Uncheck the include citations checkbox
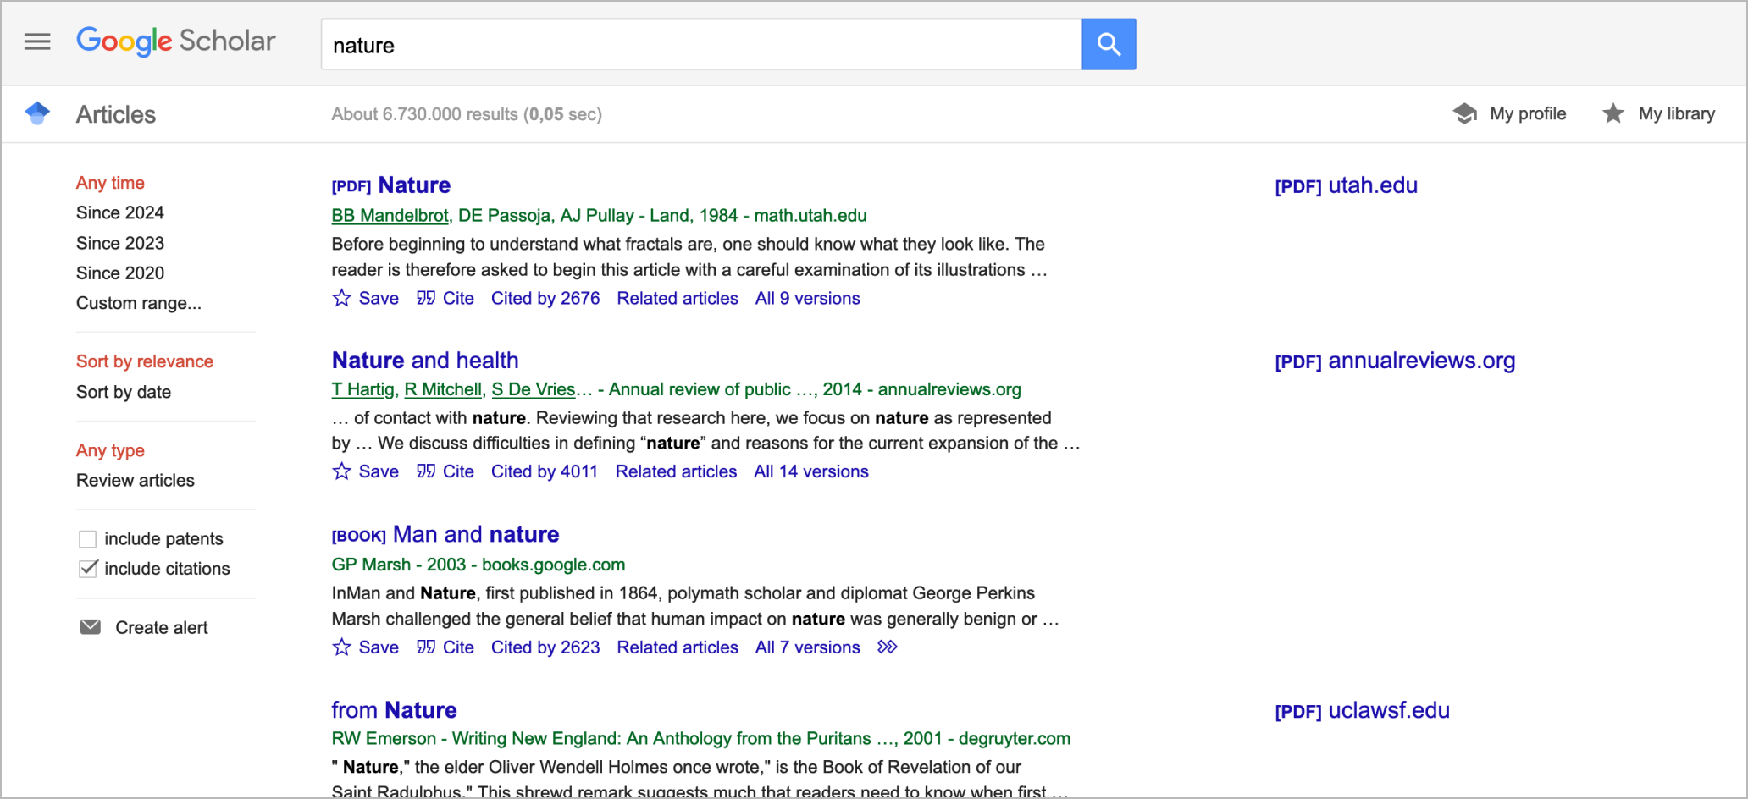This screenshot has width=1748, height=799. (87, 569)
